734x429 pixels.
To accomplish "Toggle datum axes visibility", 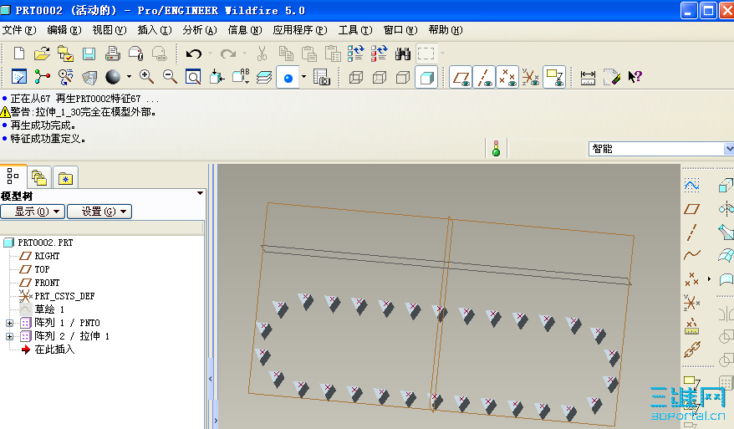I will 484,77.
